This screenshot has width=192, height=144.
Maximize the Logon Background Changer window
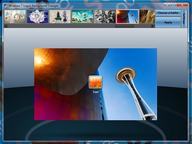click(174, 5)
